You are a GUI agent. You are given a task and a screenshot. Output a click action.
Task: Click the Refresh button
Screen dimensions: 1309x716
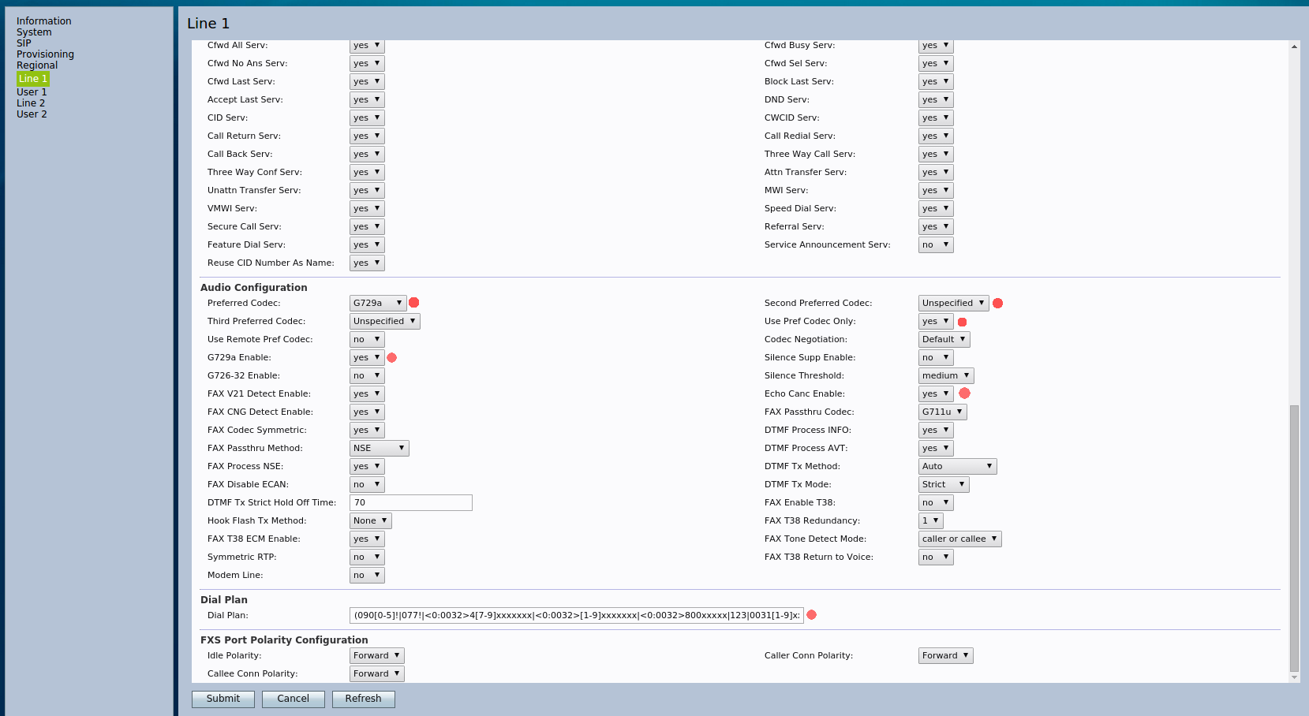tap(363, 699)
